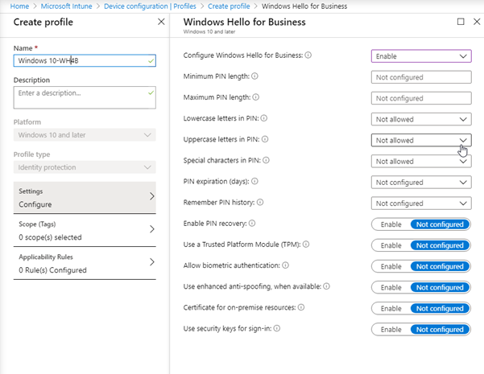Viewport: 484px width, 374px height.
Task: Click the Maximum PIN length field
Action: (421, 98)
